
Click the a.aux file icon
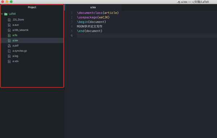click(x=9, y=25)
